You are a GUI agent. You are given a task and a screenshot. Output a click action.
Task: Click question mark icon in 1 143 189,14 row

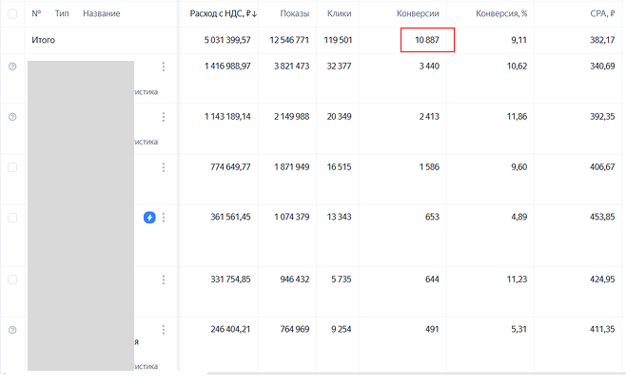(12, 117)
